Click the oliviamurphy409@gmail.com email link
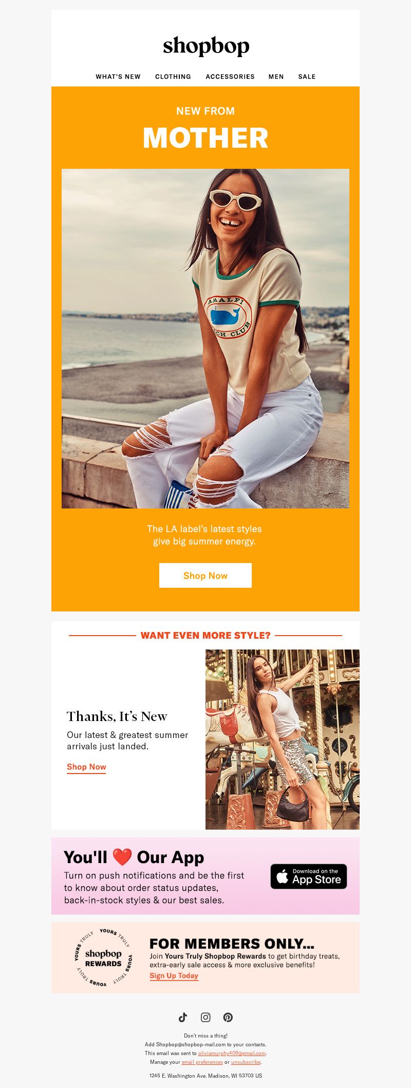This screenshot has height=1088, width=411. point(232,1053)
